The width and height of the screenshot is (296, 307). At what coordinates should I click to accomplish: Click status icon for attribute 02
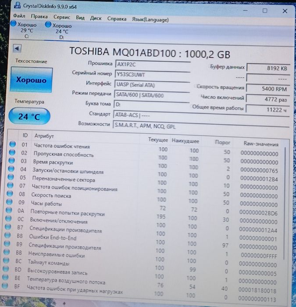coord(12,152)
